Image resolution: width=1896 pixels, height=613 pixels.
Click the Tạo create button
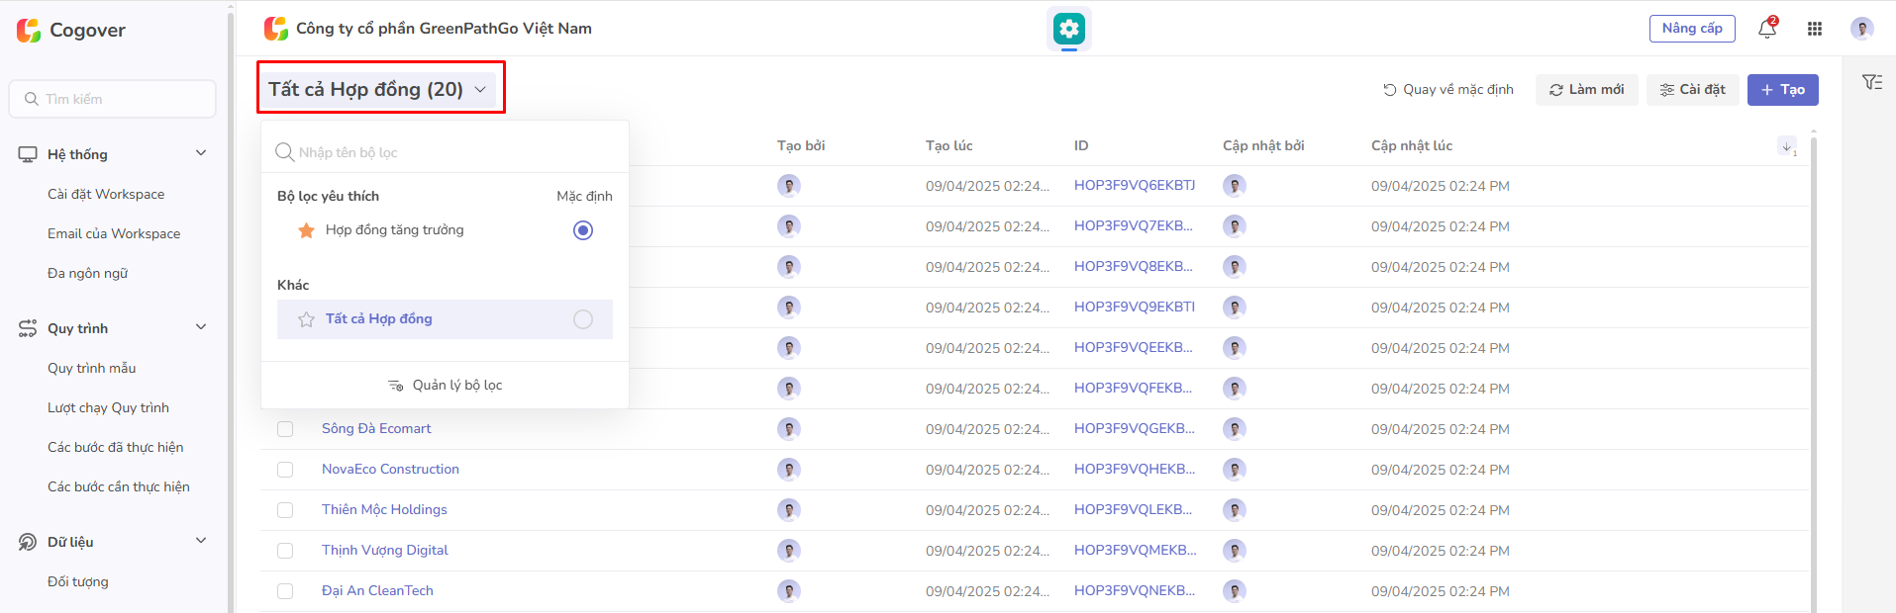pyautogui.click(x=1783, y=90)
